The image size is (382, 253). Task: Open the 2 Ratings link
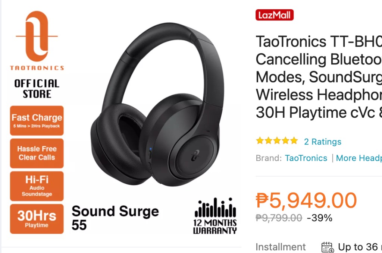point(323,142)
